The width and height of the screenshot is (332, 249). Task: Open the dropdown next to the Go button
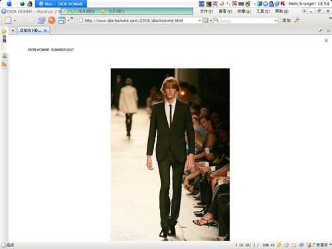211,21
